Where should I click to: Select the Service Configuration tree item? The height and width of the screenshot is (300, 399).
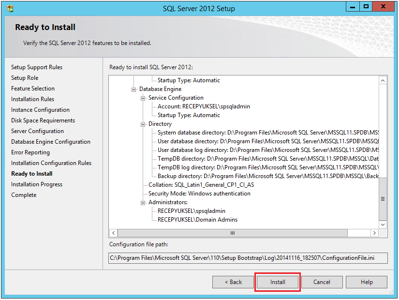pos(176,98)
